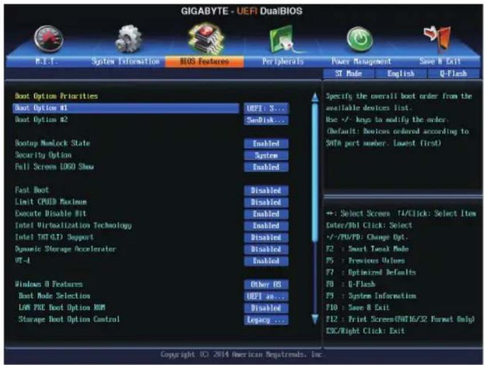
Task: Select the Bootup NumLock State label
Action: (52, 143)
